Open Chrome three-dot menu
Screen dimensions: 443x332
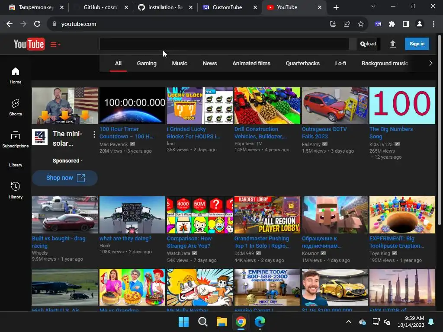coord(433,24)
